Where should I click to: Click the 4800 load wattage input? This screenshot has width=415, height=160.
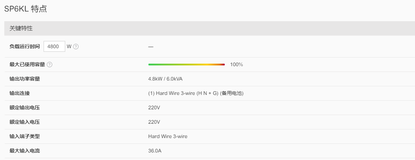pyautogui.click(x=54, y=46)
